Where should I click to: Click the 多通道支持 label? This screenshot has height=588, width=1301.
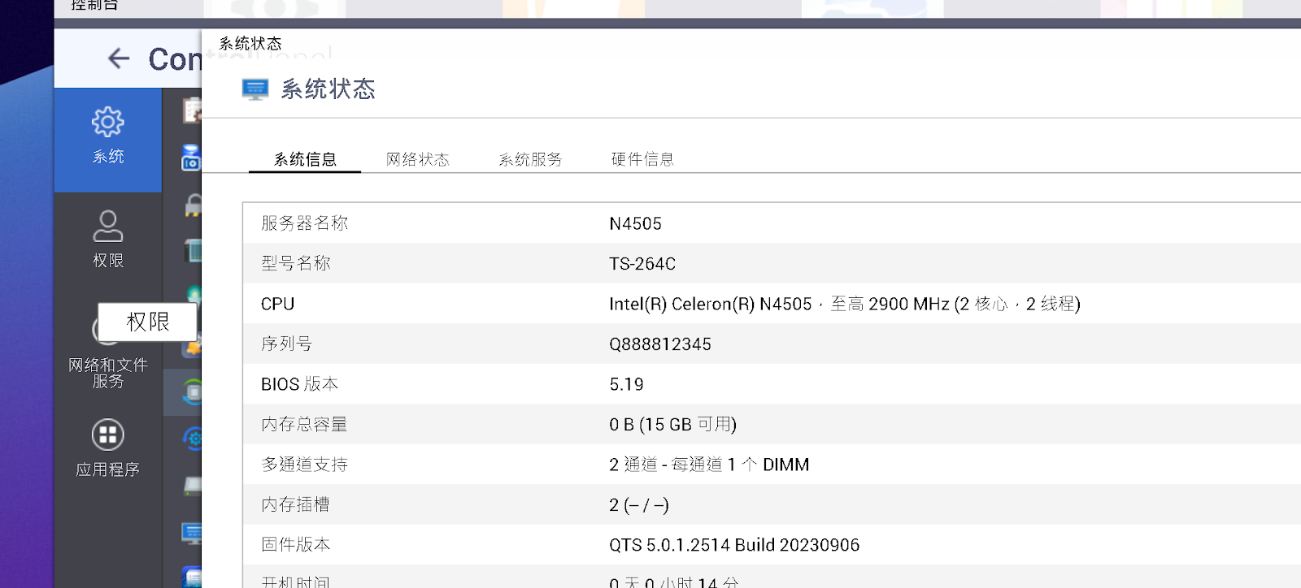[304, 465]
